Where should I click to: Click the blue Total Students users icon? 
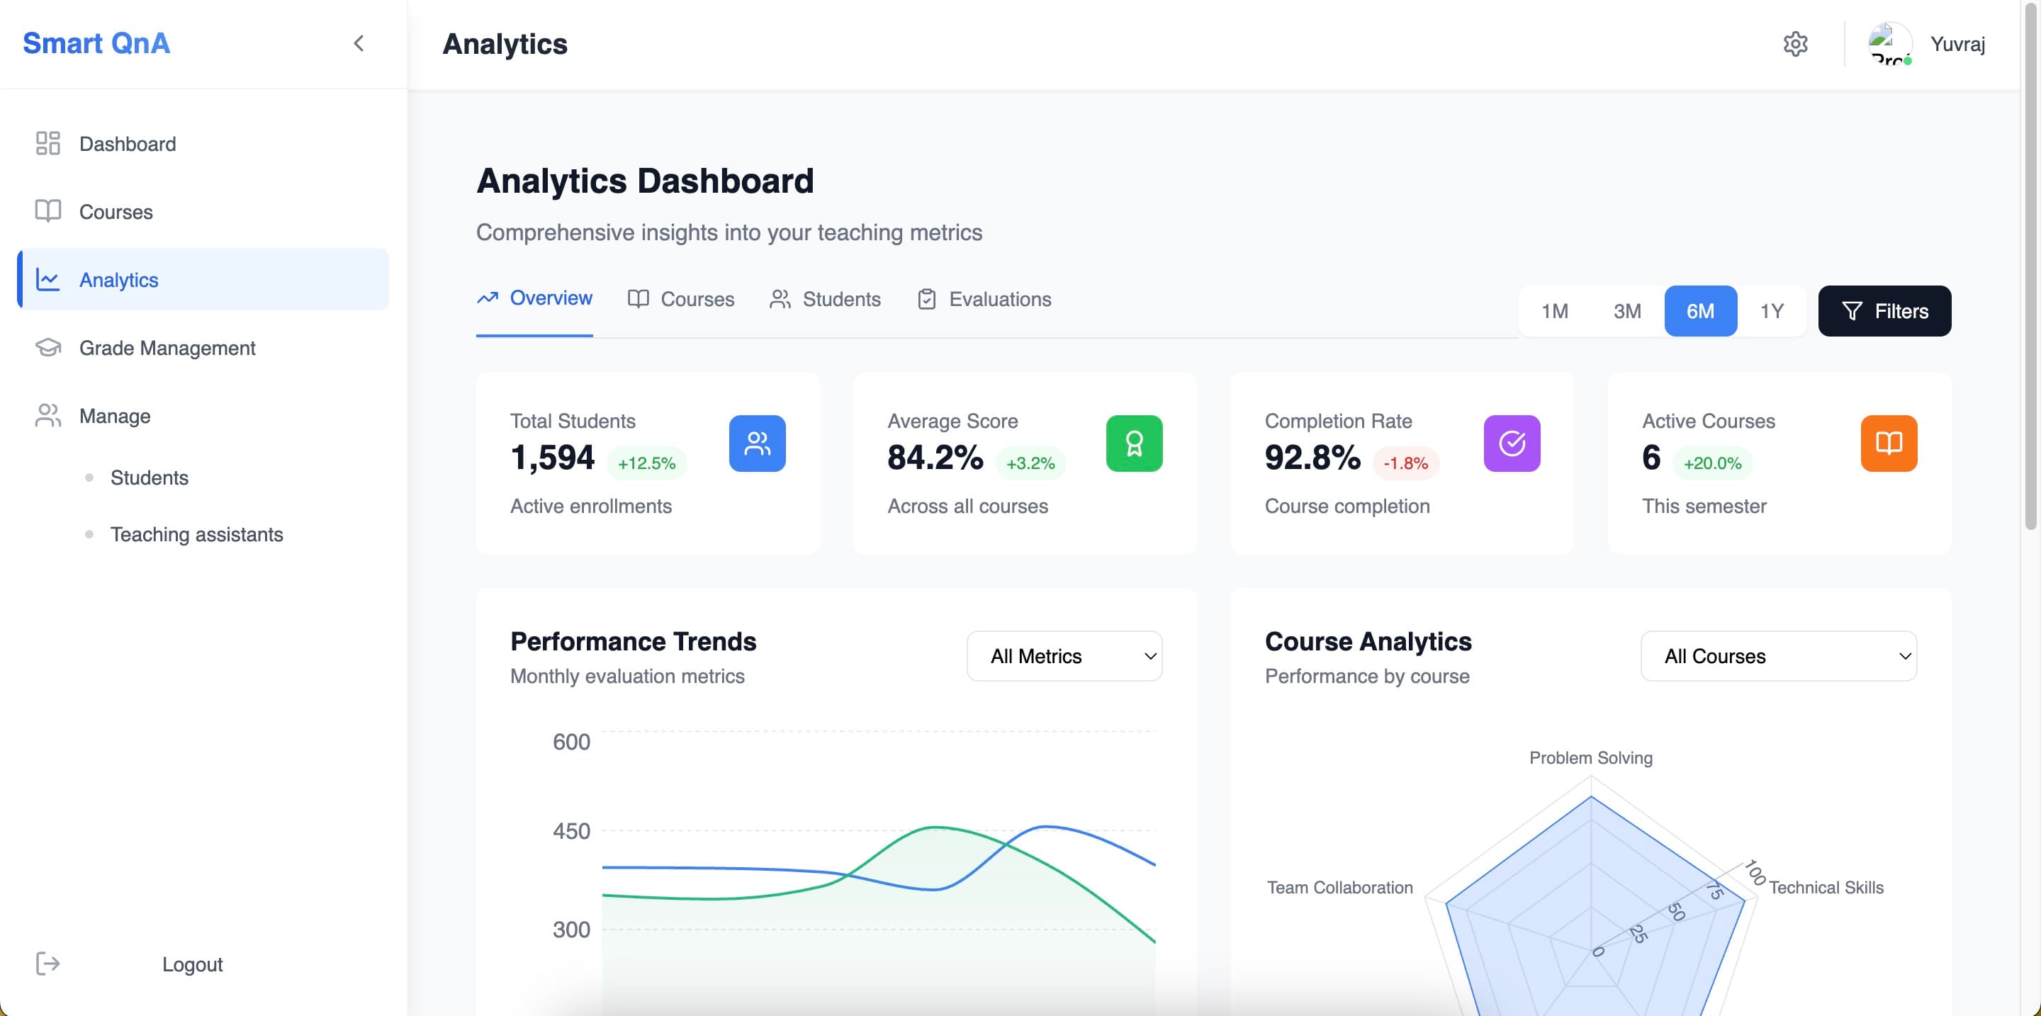coord(758,444)
